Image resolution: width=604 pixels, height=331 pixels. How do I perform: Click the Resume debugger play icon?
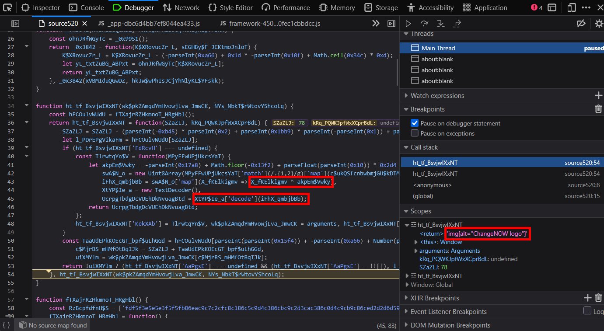point(408,24)
